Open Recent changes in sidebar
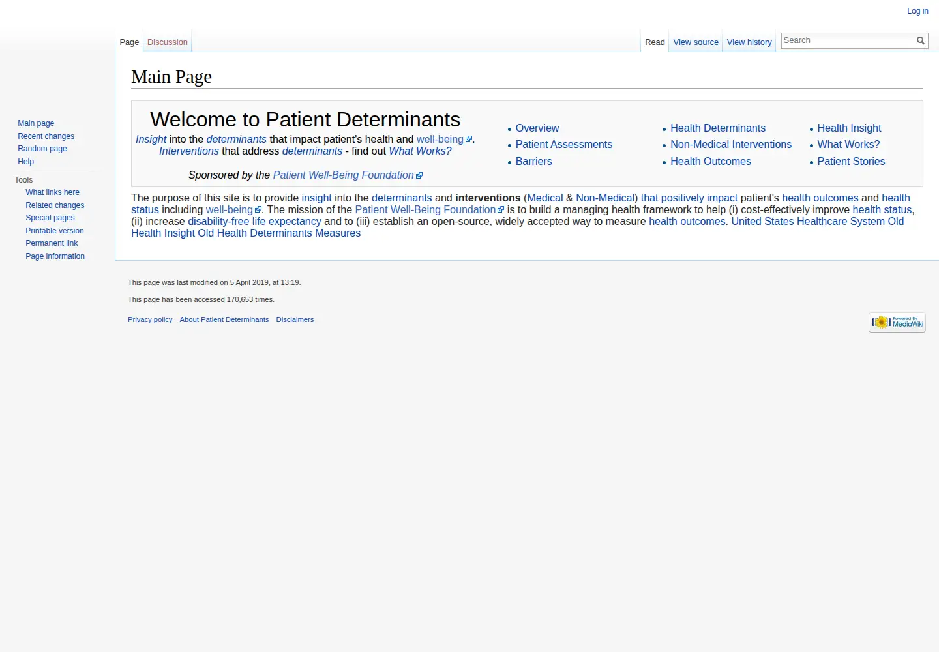This screenshot has width=939, height=652. point(46,136)
